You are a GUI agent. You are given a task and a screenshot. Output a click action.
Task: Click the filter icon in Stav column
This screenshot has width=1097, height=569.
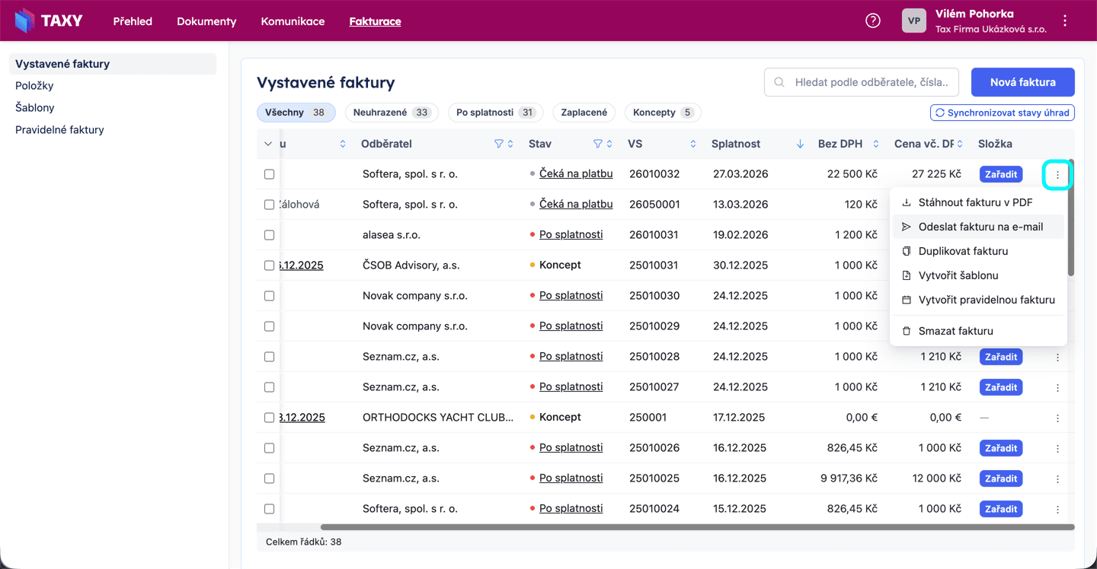(598, 144)
